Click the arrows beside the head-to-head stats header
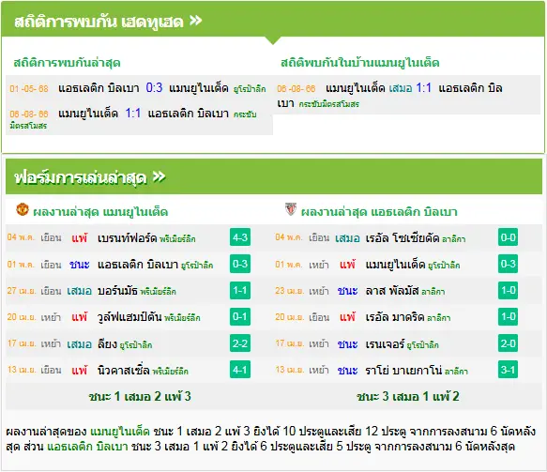547x472 pixels. coord(196,21)
